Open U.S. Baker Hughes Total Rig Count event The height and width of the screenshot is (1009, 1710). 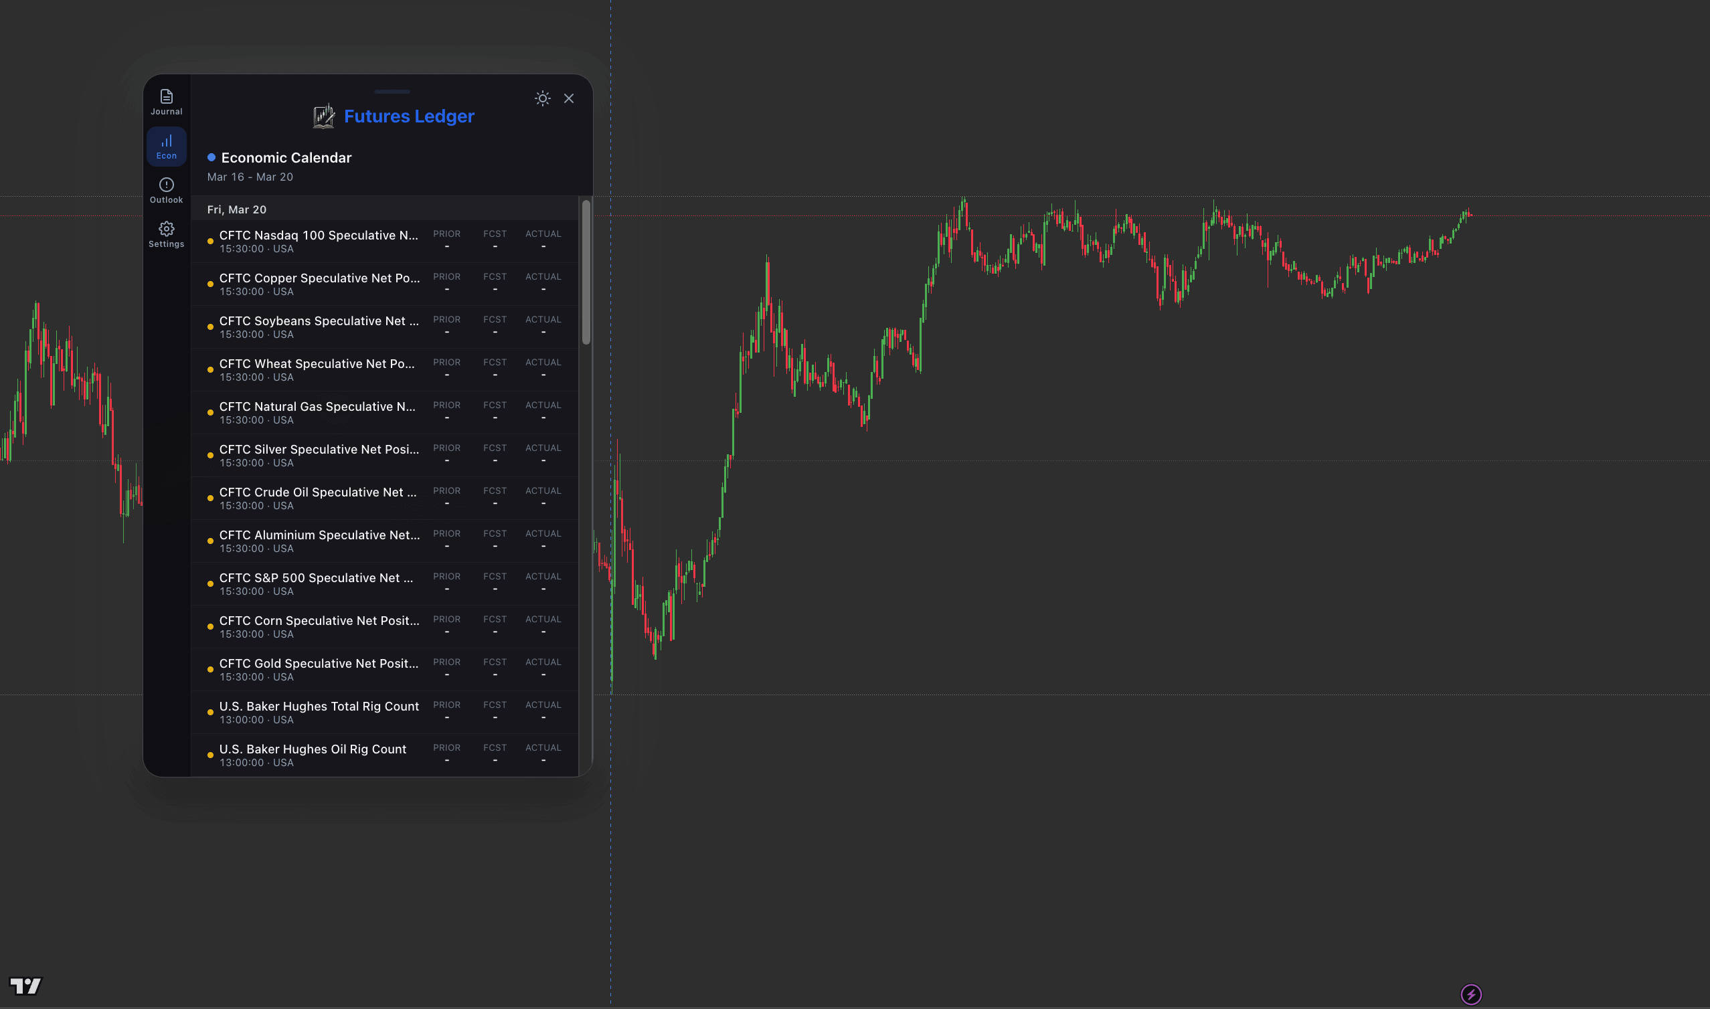(x=318, y=712)
